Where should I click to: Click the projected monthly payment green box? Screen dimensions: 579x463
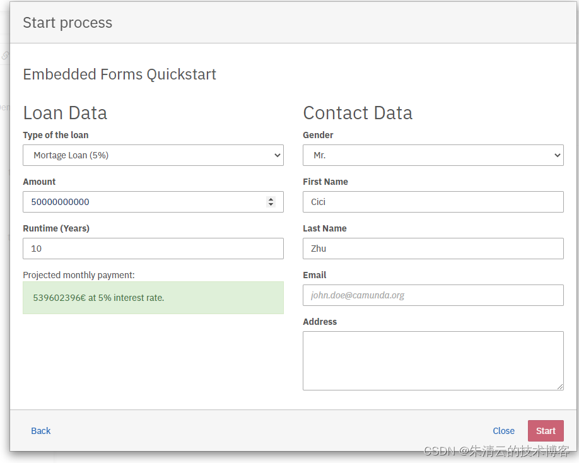point(153,298)
